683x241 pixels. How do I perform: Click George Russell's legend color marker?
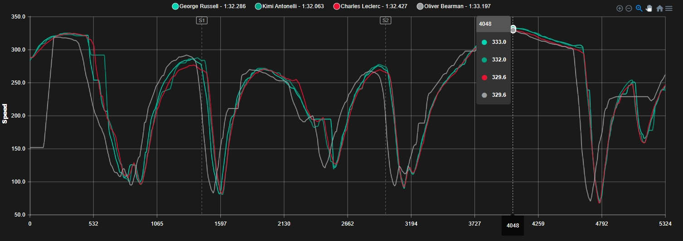pos(175,6)
